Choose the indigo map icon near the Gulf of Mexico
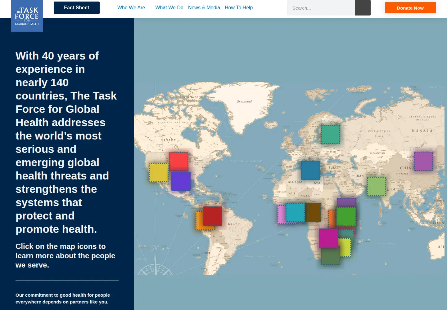447x310 pixels. (181, 181)
